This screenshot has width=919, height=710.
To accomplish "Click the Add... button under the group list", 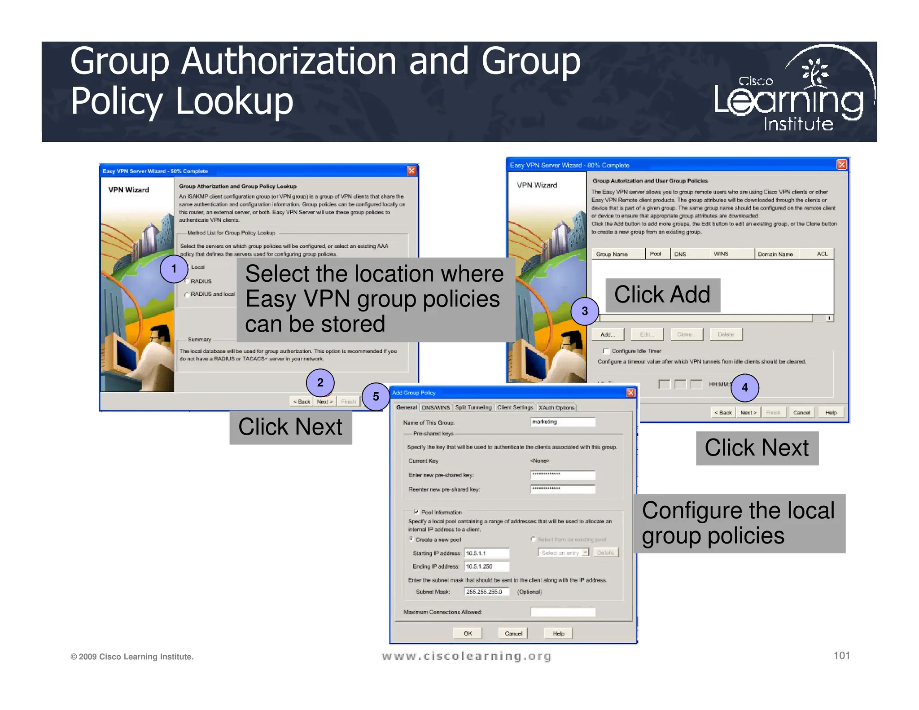I will [608, 334].
